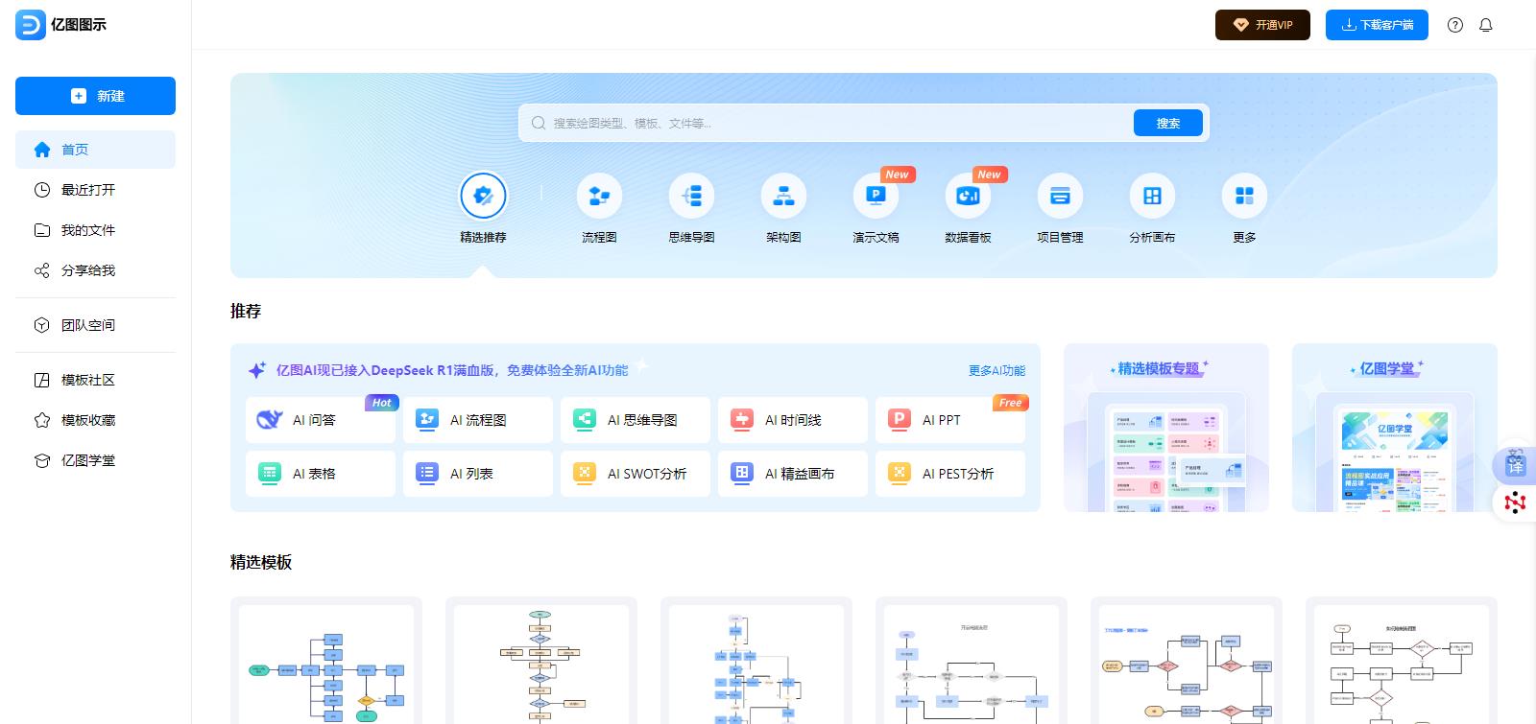Select the 精选推荐 category icon
Screen dimensions: 1536x724
coord(483,196)
